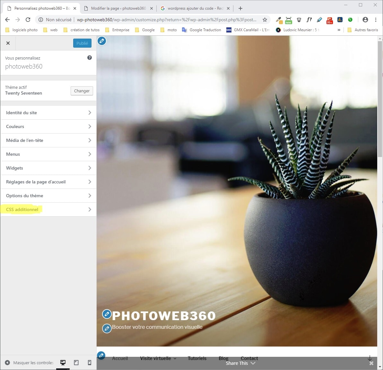The width and height of the screenshot is (383, 370).
Task: Click the header media edit pencil
Action: click(x=102, y=41)
